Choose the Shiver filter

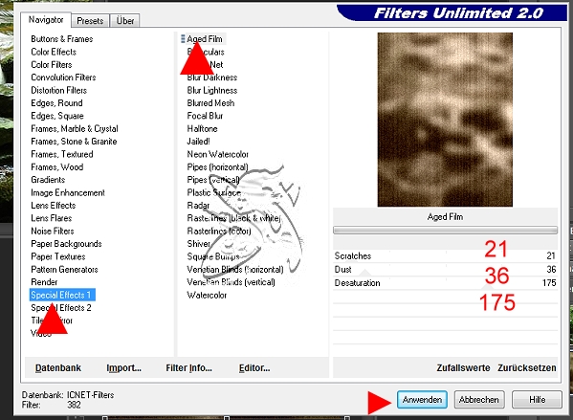pyautogui.click(x=198, y=243)
